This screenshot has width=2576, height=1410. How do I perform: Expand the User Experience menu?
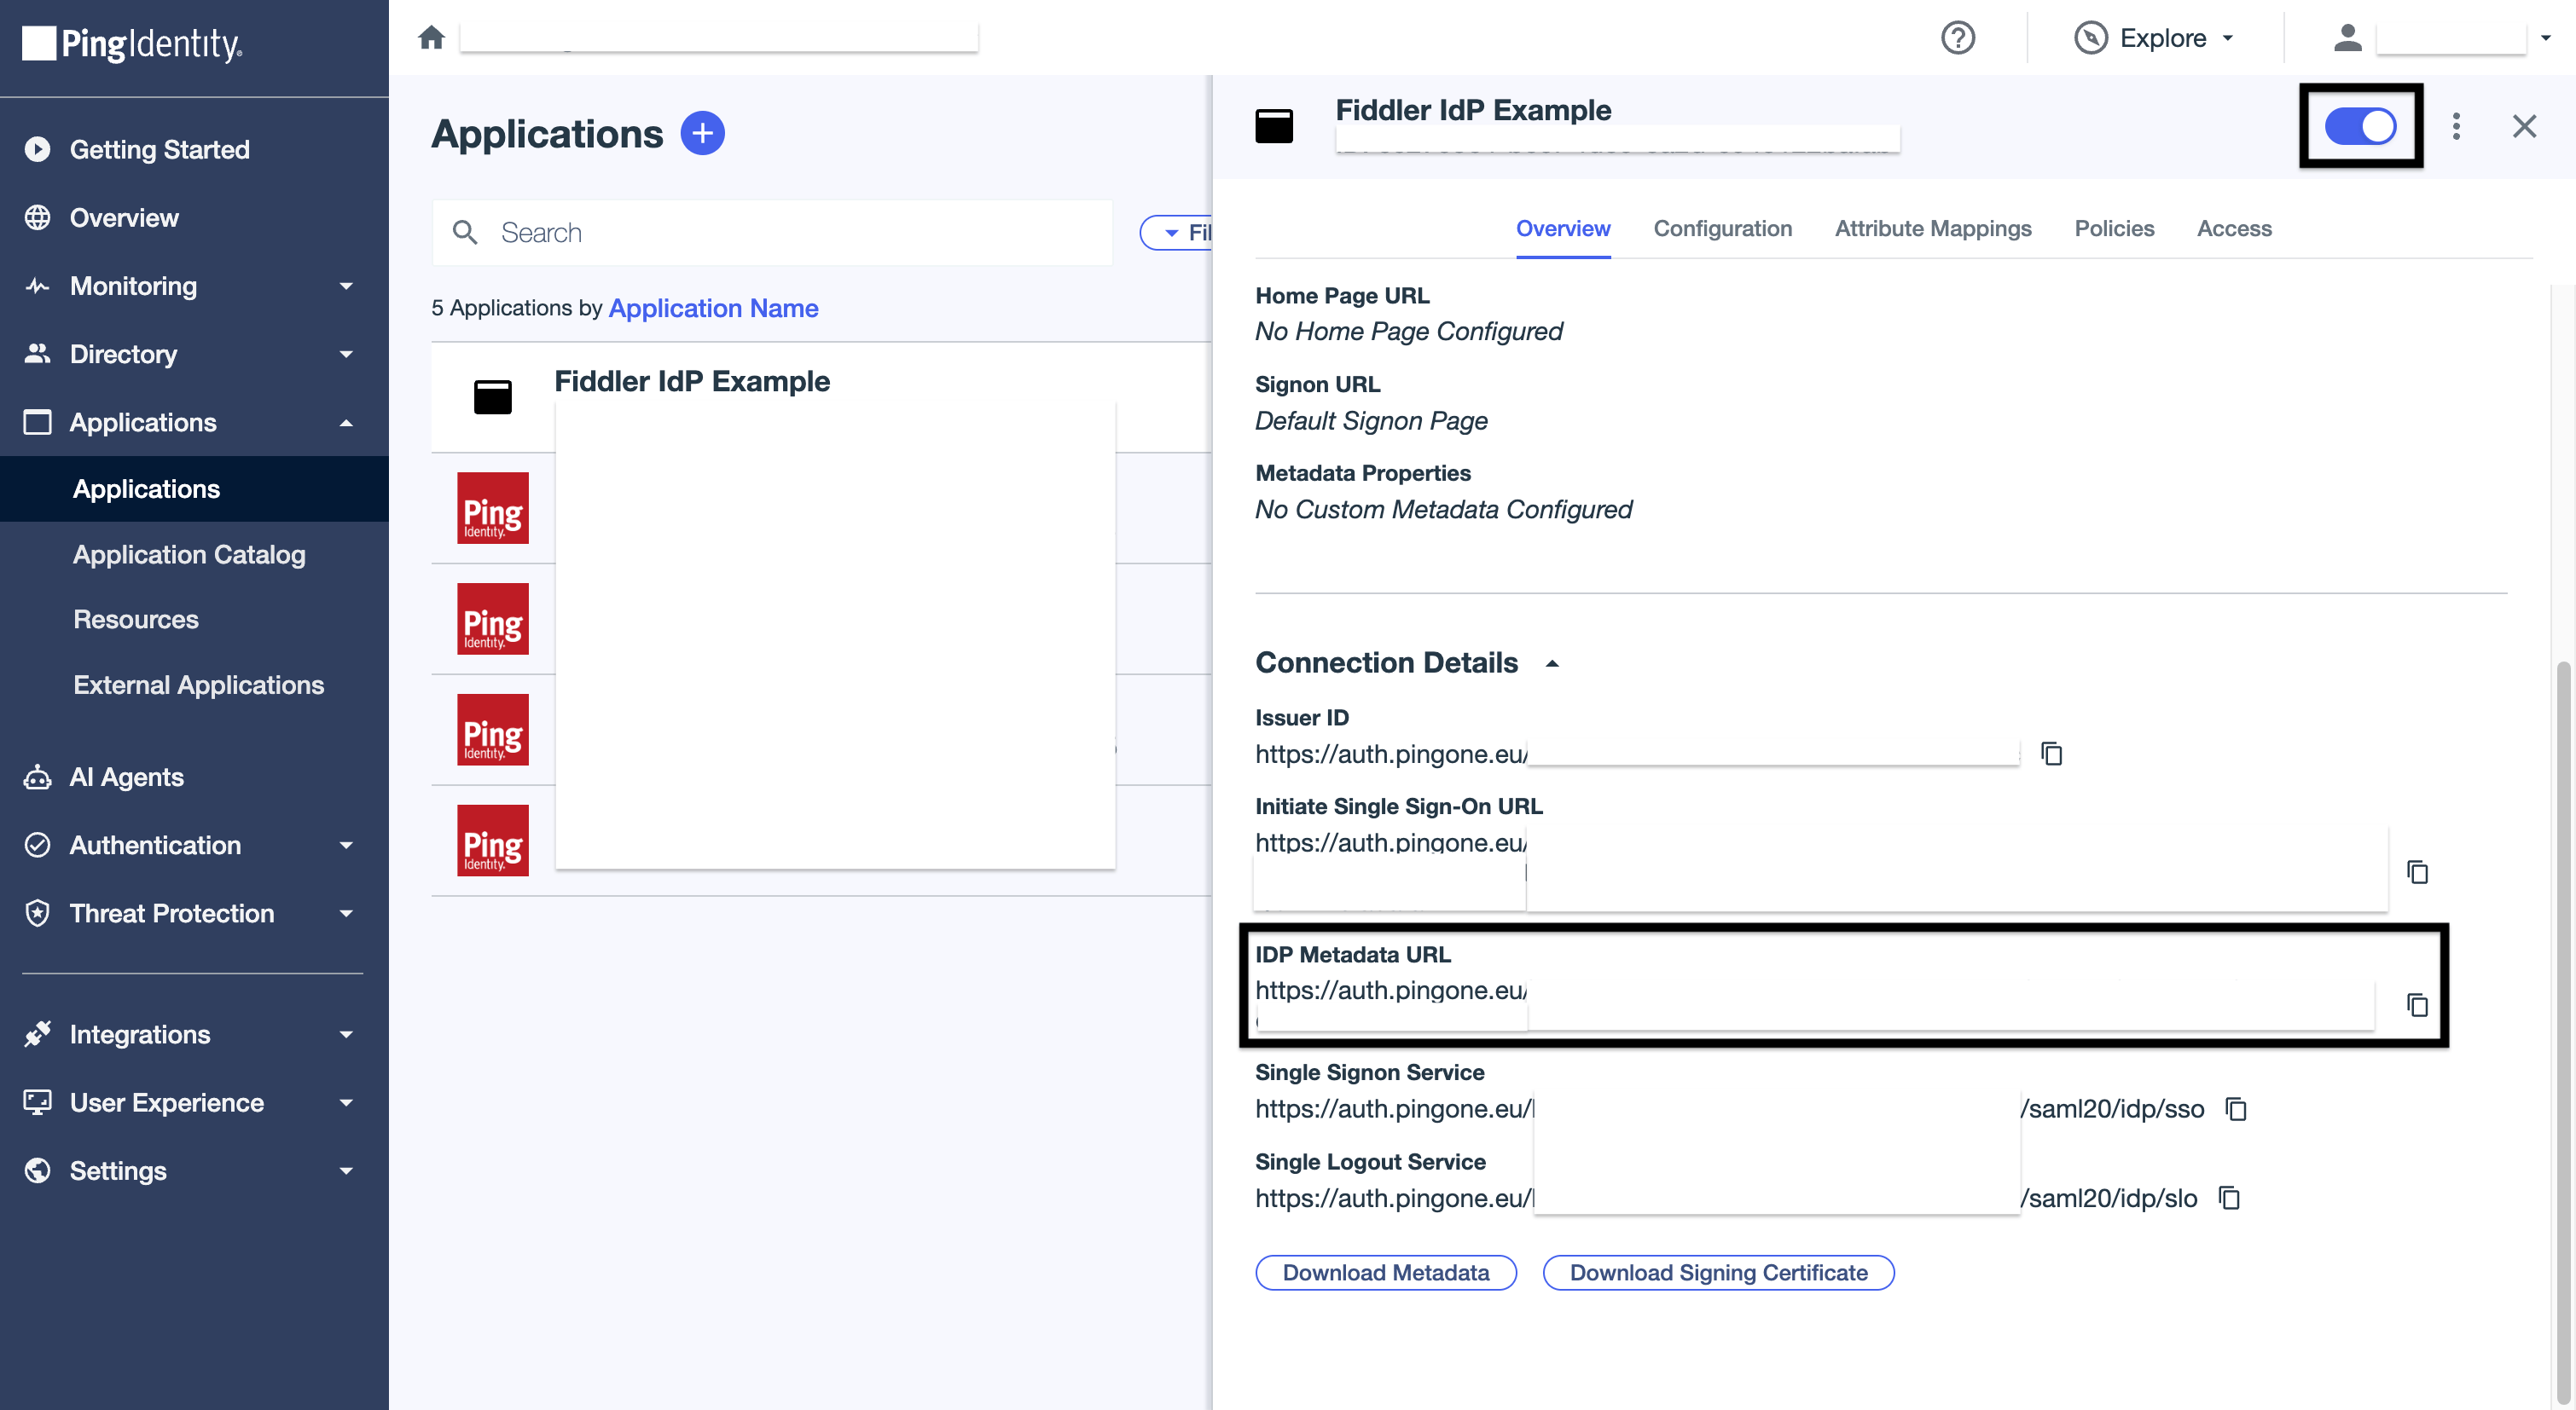point(346,1103)
